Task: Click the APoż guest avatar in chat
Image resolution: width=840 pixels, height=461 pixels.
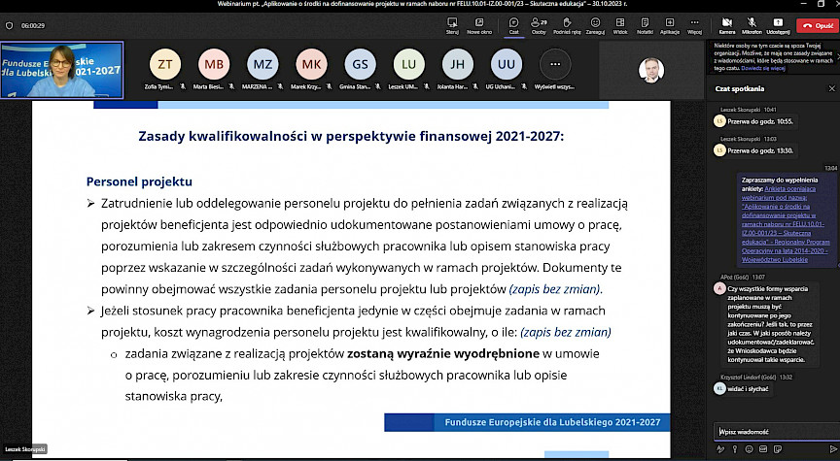Action: [719, 288]
